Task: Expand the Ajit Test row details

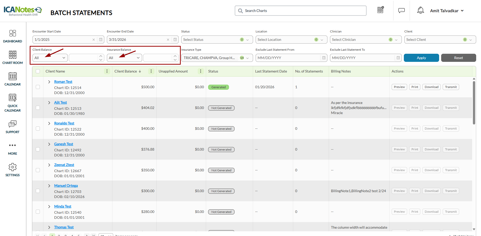Action: 49,103
